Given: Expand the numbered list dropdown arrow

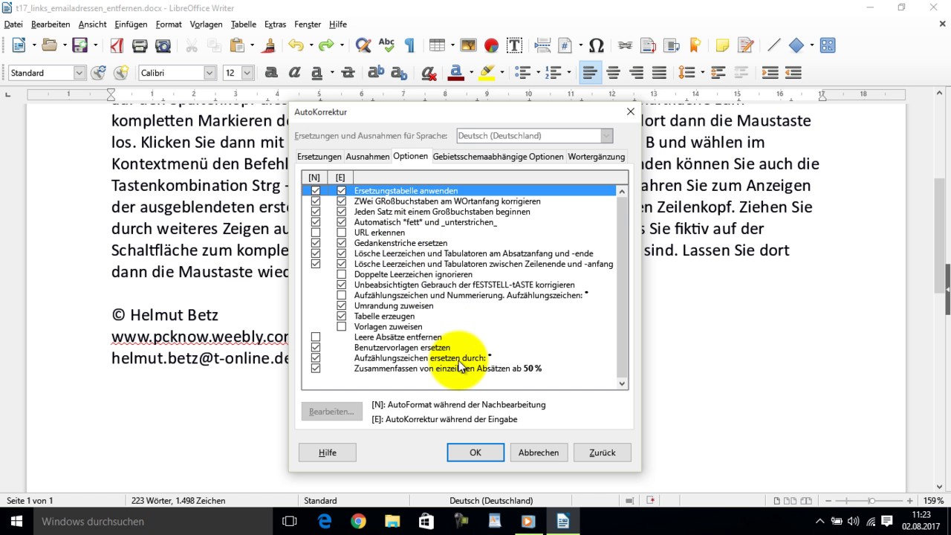Looking at the screenshot, I should (569, 73).
